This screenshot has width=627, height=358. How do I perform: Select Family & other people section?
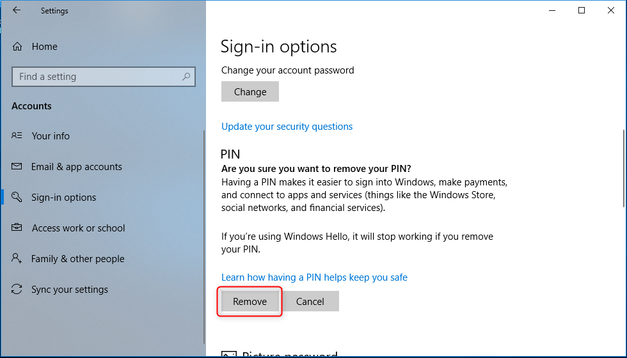tap(77, 259)
